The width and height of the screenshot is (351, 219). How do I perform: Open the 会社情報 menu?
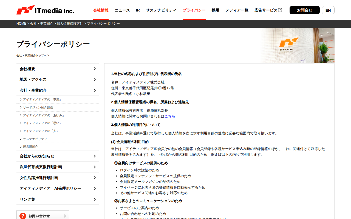click(x=101, y=10)
